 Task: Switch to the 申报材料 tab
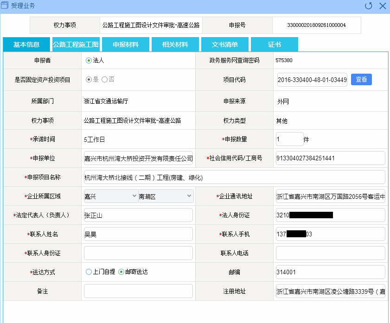[x=126, y=44]
